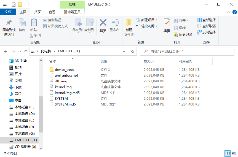This screenshot has width=238, height=157.
Task: Select the dtb.img file
Action: click(61, 81)
